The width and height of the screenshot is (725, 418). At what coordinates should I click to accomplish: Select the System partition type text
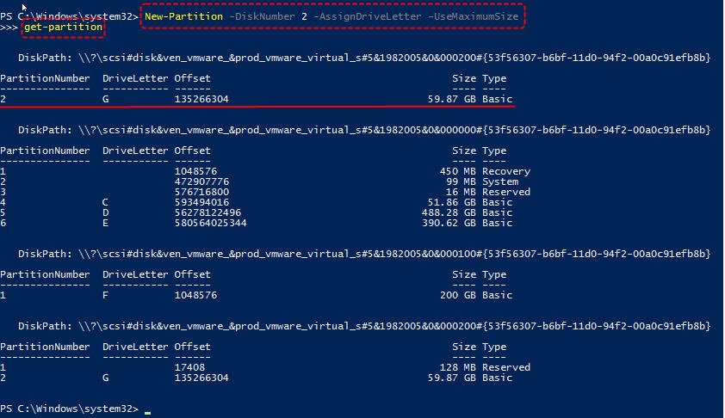[x=500, y=181]
